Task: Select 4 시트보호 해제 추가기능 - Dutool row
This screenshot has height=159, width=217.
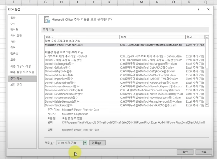Action: coord(125,56)
